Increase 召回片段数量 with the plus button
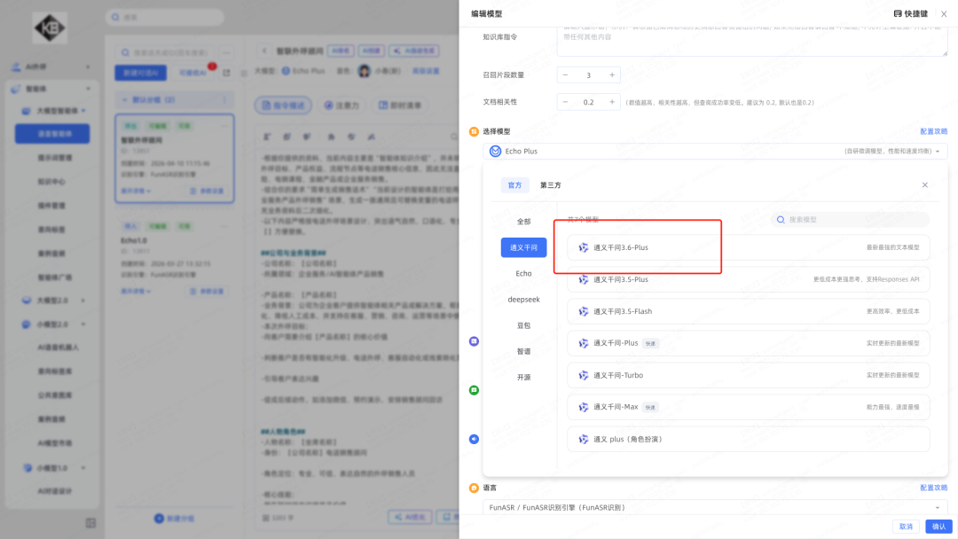This screenshot has width=958, height=539. click(612, 75)
